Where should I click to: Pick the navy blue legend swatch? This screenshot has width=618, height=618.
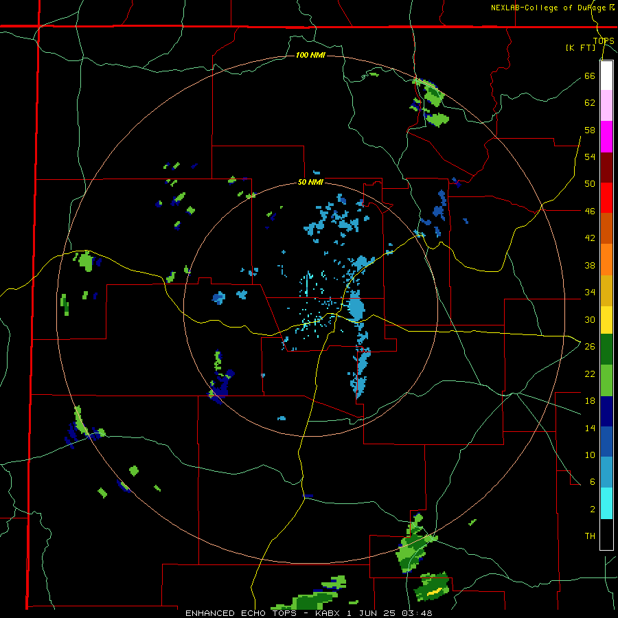pos(606,411)
